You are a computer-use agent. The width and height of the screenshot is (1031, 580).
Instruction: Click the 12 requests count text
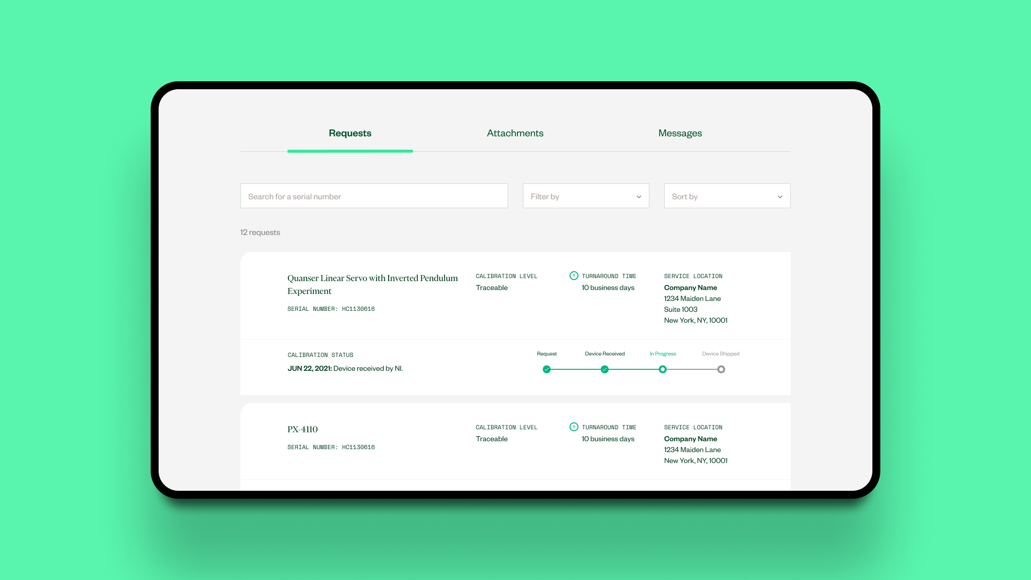click(260, 232)
